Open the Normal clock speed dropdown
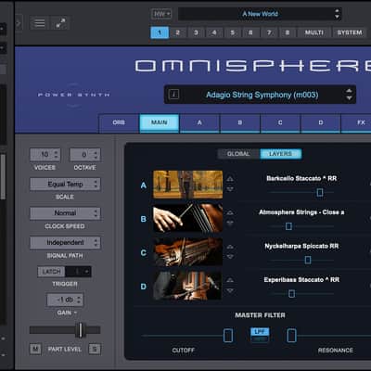 coord(65,213)
